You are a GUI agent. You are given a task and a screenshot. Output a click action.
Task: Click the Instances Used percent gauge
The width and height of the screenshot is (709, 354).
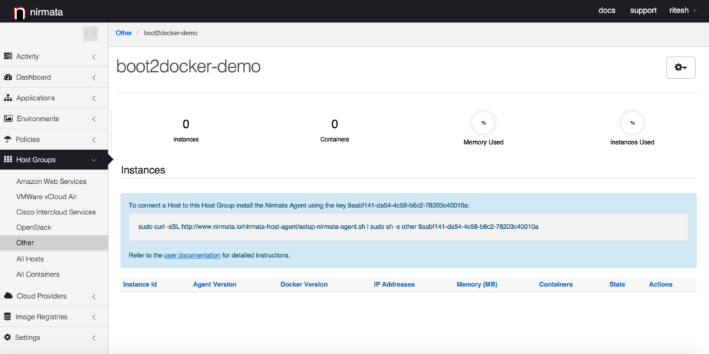click(x=632, y=122)
